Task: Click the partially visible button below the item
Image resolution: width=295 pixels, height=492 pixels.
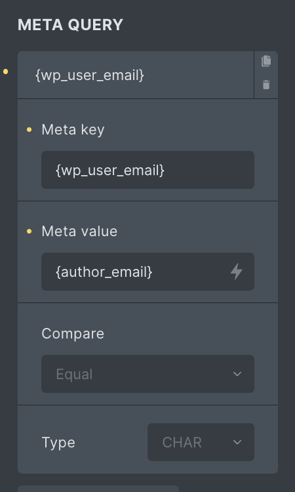Action: (98, 489)
